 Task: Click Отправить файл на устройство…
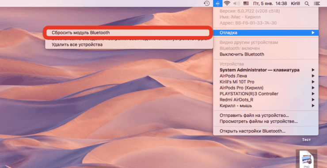pyautogui.click(x=266, y=116)
